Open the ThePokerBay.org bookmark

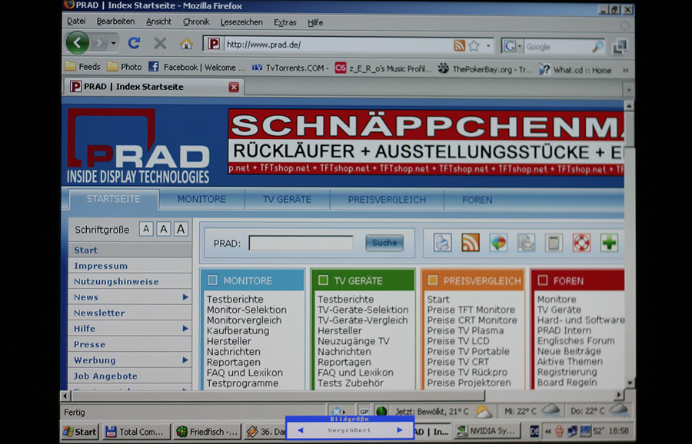coord(484,69)
